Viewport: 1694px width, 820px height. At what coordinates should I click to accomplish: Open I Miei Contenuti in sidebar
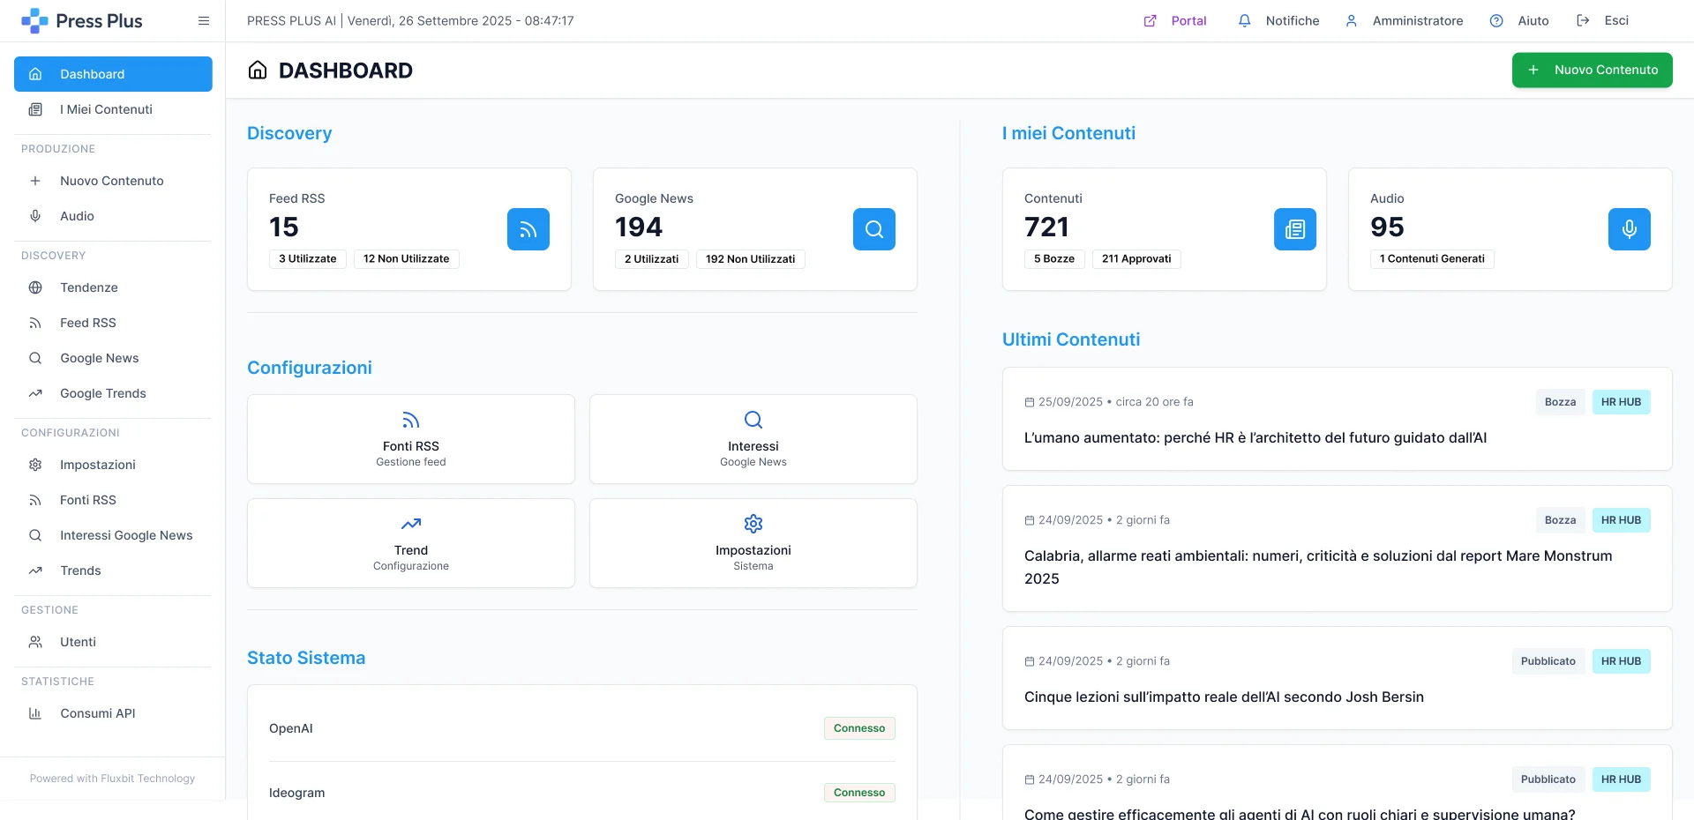(x=106, y=109)
